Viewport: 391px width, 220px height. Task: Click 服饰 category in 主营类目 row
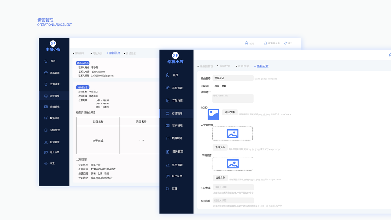tap(217, 86)
